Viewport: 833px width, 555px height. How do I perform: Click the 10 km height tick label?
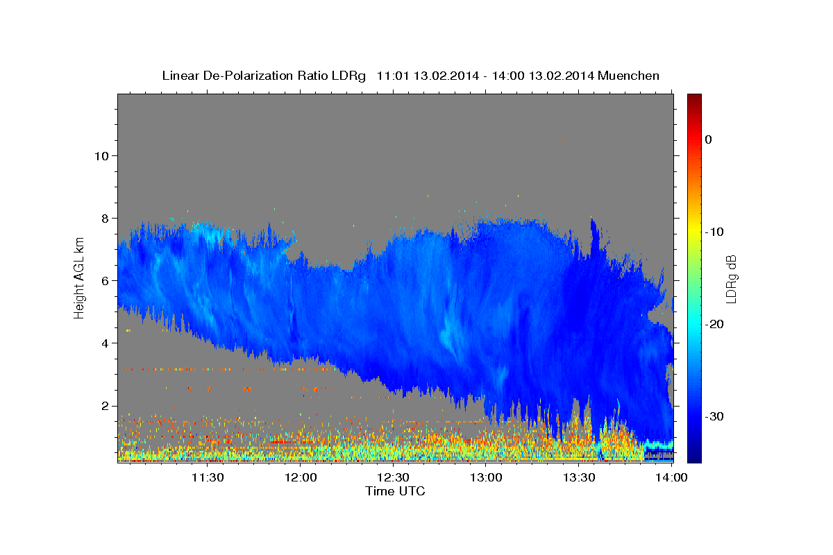101,155
